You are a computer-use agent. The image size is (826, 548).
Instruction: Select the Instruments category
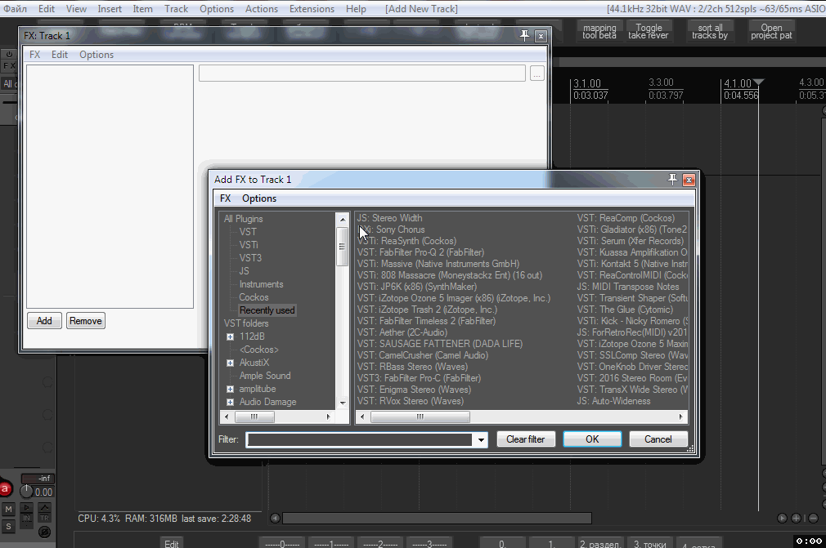click(261, 284)
